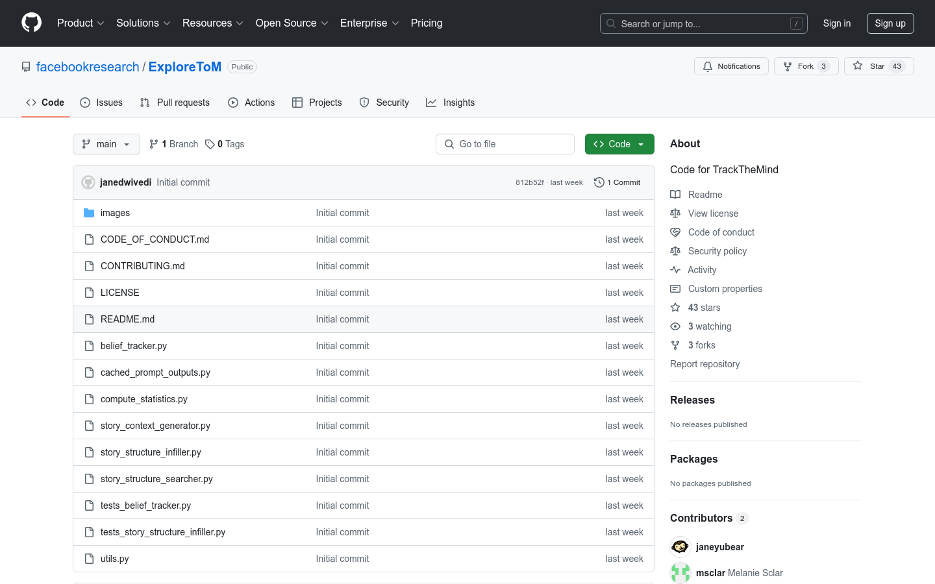Click the branch icon next to 1 Branch
The height and width of the screenshot is (584, 935).
154,144
